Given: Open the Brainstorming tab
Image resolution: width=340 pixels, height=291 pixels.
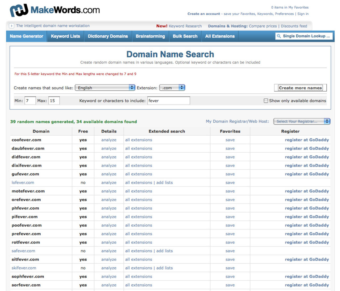Looking at the screenshot, I should click(150, 36).
